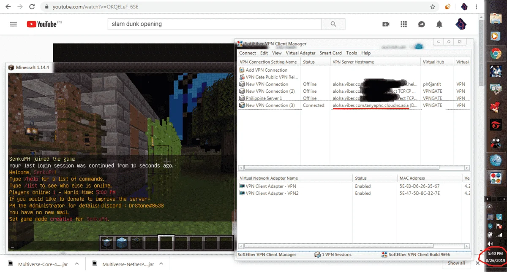507x272 pixels.
Task: Expand options for Multiverse-NetherP download
Action: click(x=161, y=264)
